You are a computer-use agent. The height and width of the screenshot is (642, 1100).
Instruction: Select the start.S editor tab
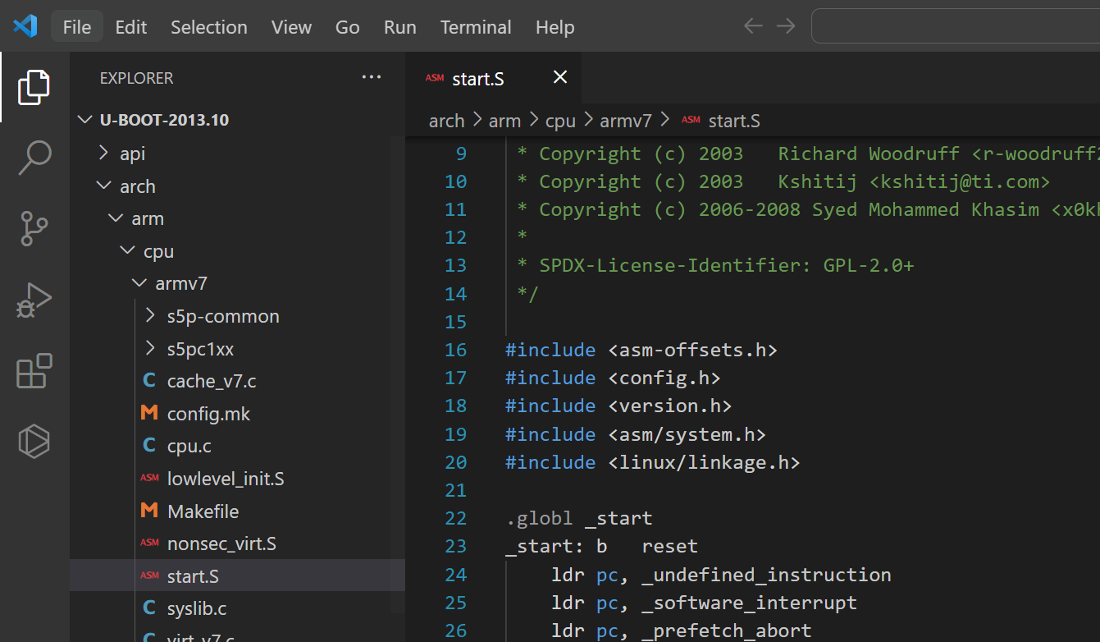tap(494, 78)
